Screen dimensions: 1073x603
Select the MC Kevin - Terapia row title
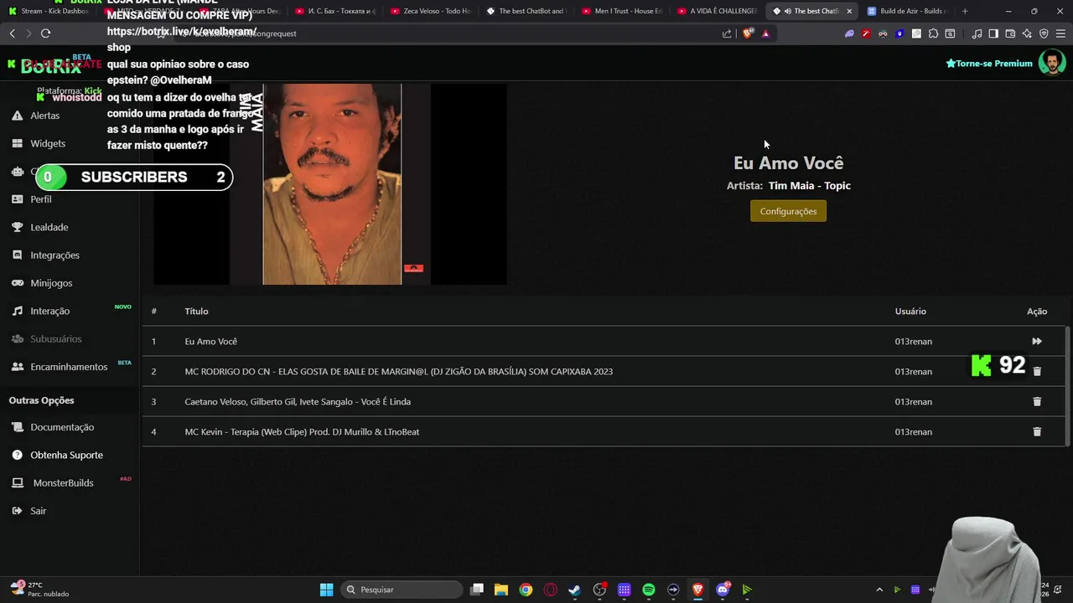coord(302,432)
